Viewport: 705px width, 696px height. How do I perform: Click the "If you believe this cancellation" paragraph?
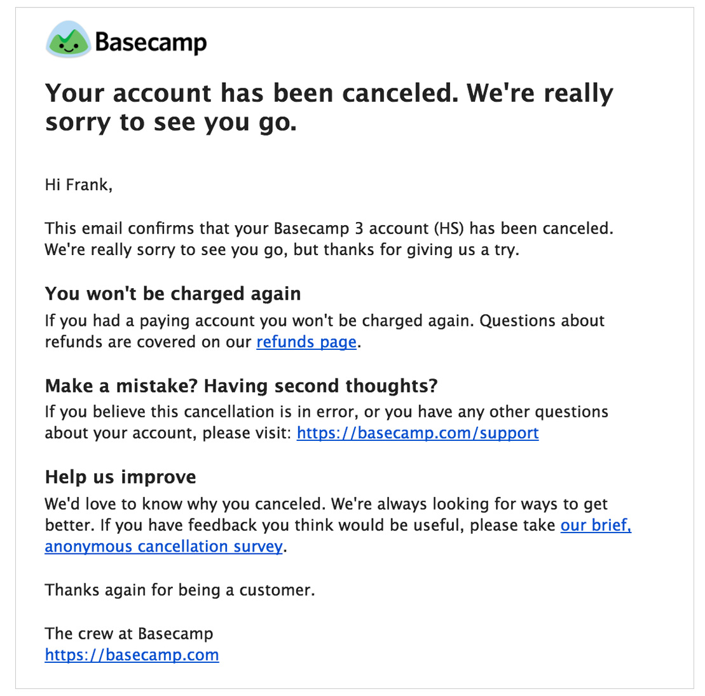[191, 412]
